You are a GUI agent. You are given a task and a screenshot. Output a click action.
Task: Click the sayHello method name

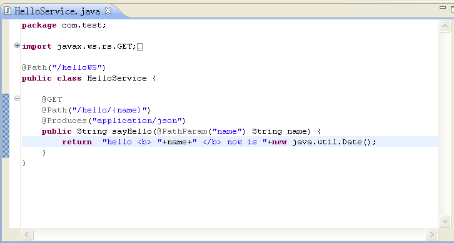point(132,132)
